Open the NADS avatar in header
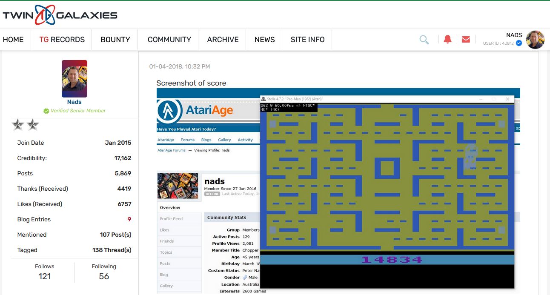The width and height of the screenshot is (550, 295). (535, 40)
